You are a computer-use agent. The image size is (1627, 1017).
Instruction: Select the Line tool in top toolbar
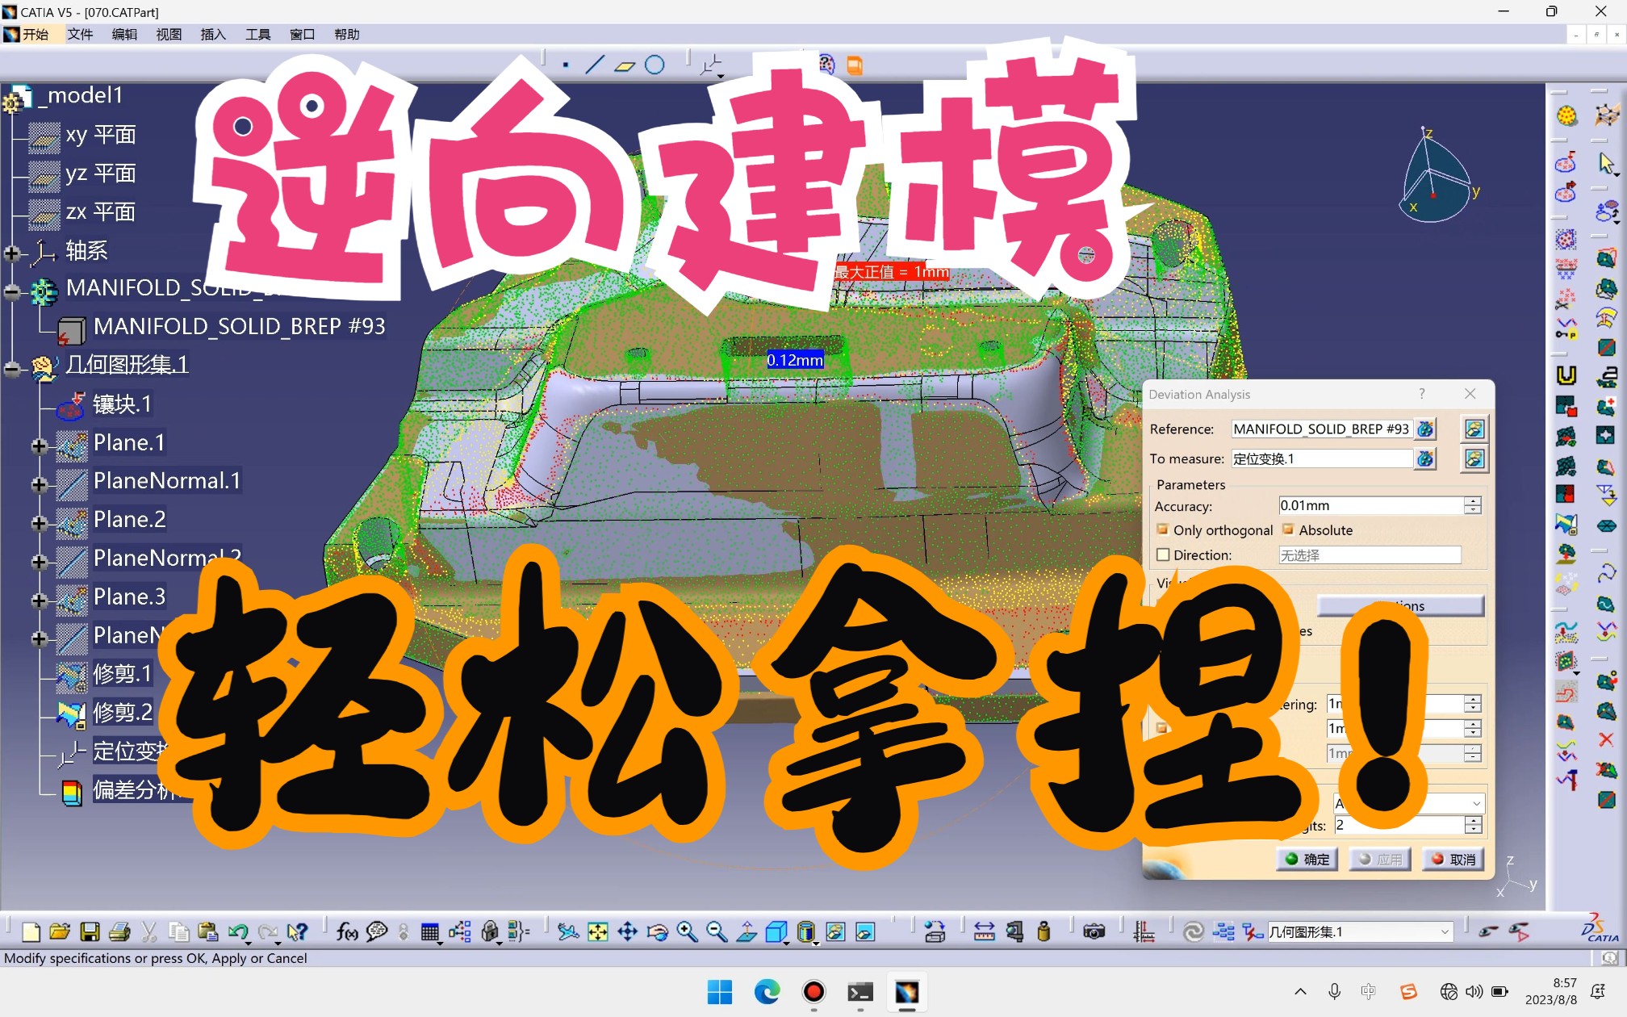coord(595,65)
